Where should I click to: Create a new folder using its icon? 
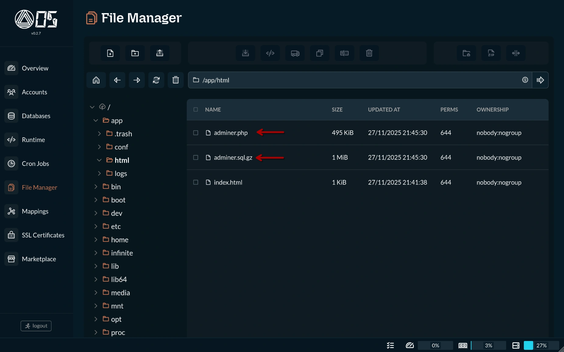point(135,53)
